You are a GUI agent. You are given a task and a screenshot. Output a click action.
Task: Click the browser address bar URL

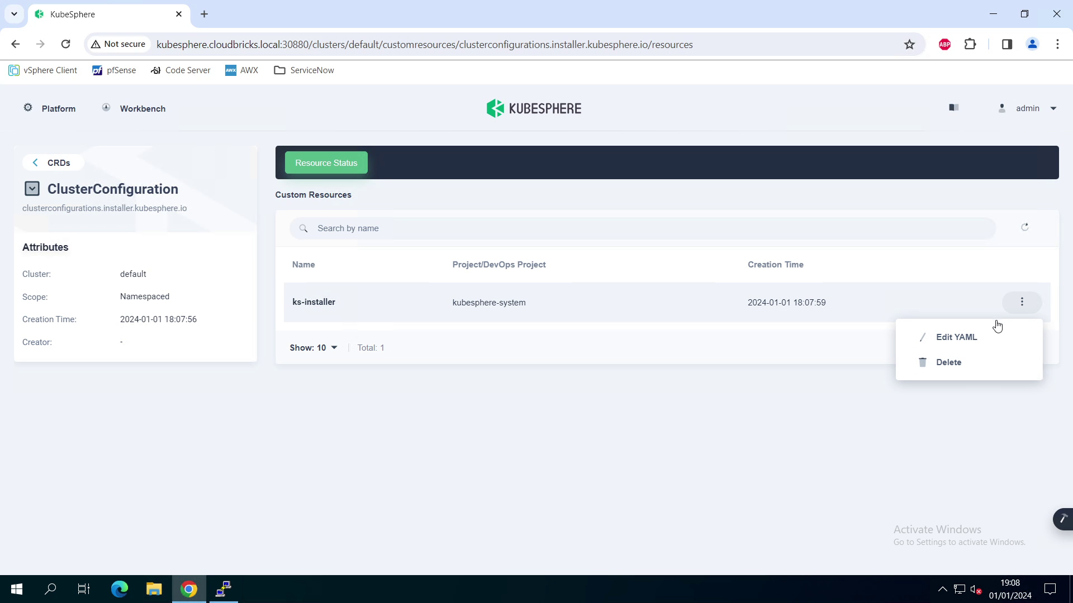point(425,45)
